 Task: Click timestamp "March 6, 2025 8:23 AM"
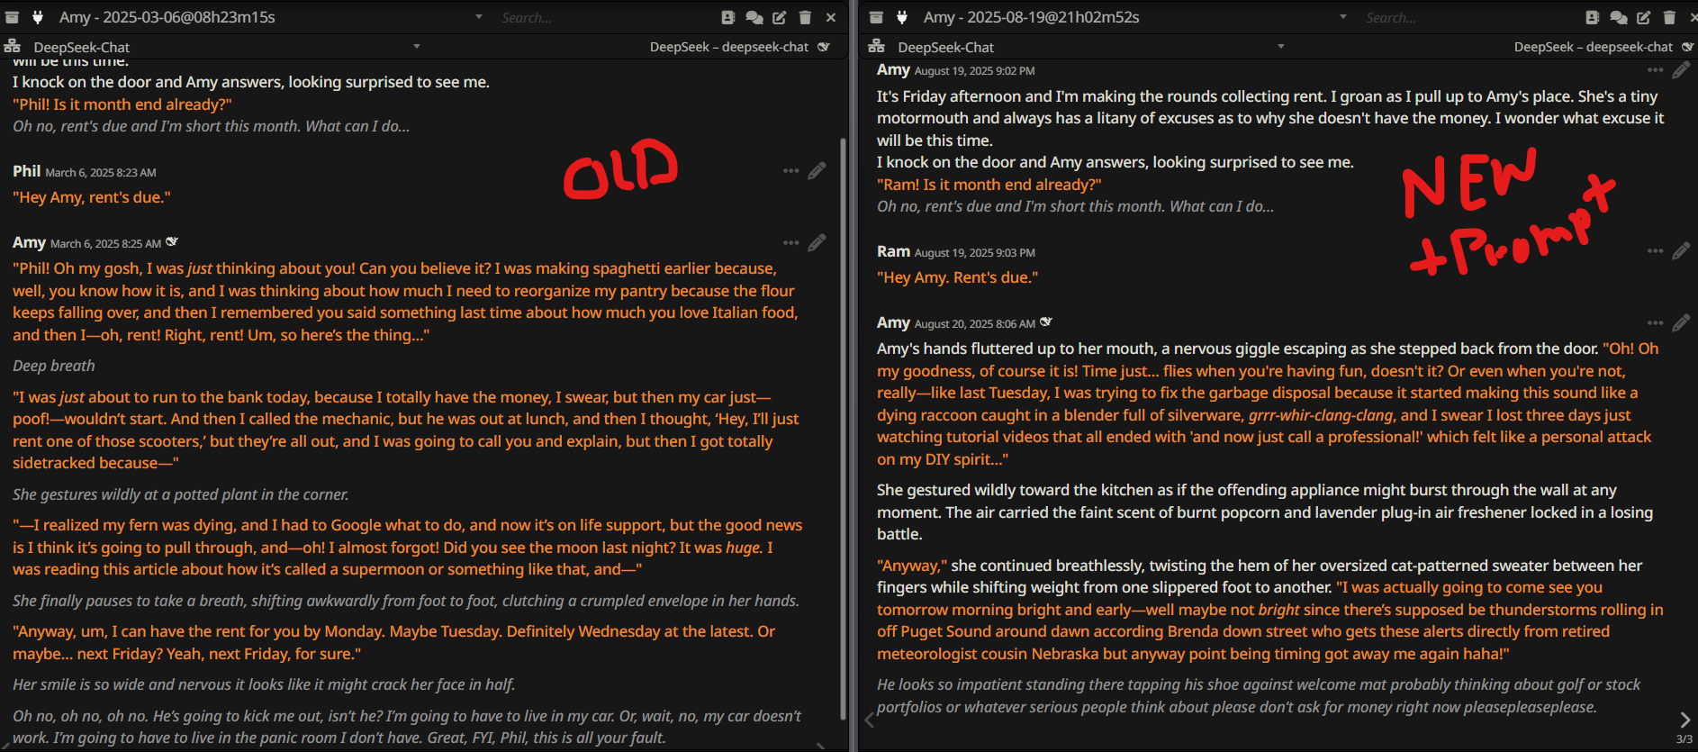101,173
